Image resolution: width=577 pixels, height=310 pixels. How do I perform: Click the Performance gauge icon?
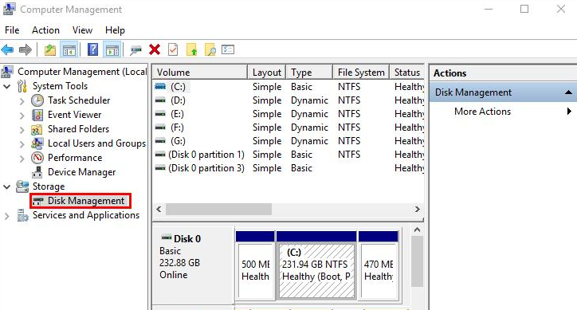tap(37, 158)
